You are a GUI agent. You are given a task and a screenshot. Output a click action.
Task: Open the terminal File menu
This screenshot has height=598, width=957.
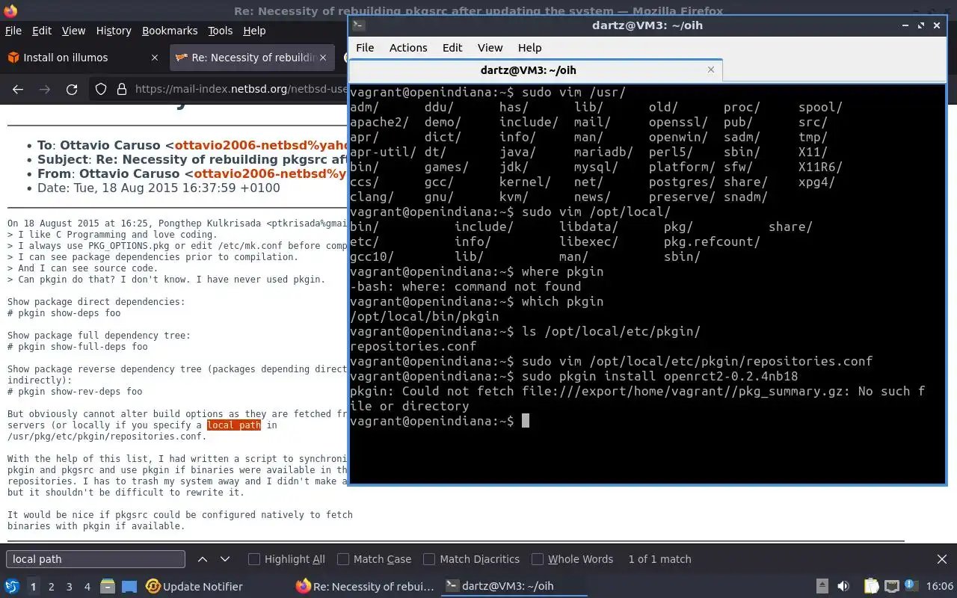click(x=365, y=47)
